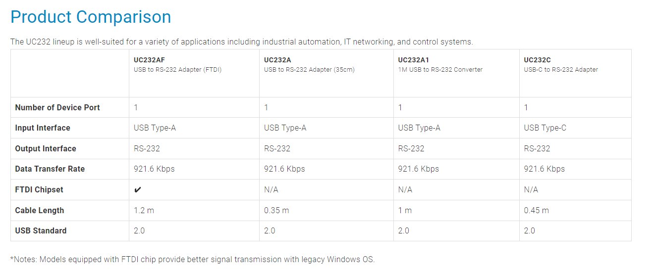Select the Input Interface row label

(43, 128)
